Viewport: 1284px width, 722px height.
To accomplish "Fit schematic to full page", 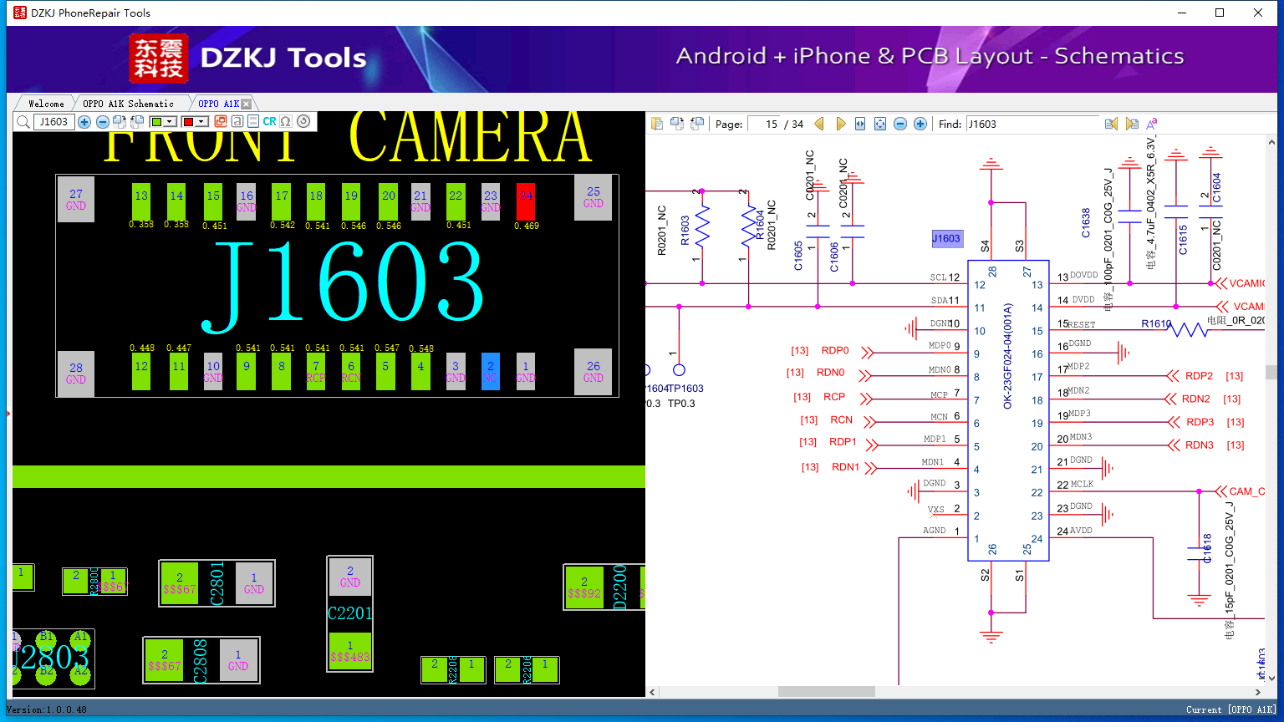I will pos(880,124).
